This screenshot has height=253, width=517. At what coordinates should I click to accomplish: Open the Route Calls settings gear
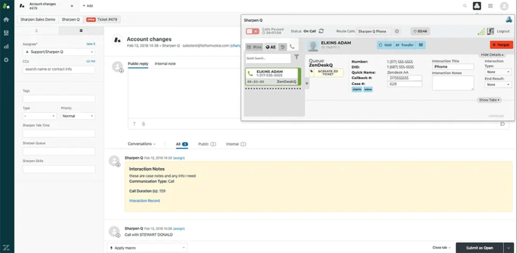click(397, 32)
